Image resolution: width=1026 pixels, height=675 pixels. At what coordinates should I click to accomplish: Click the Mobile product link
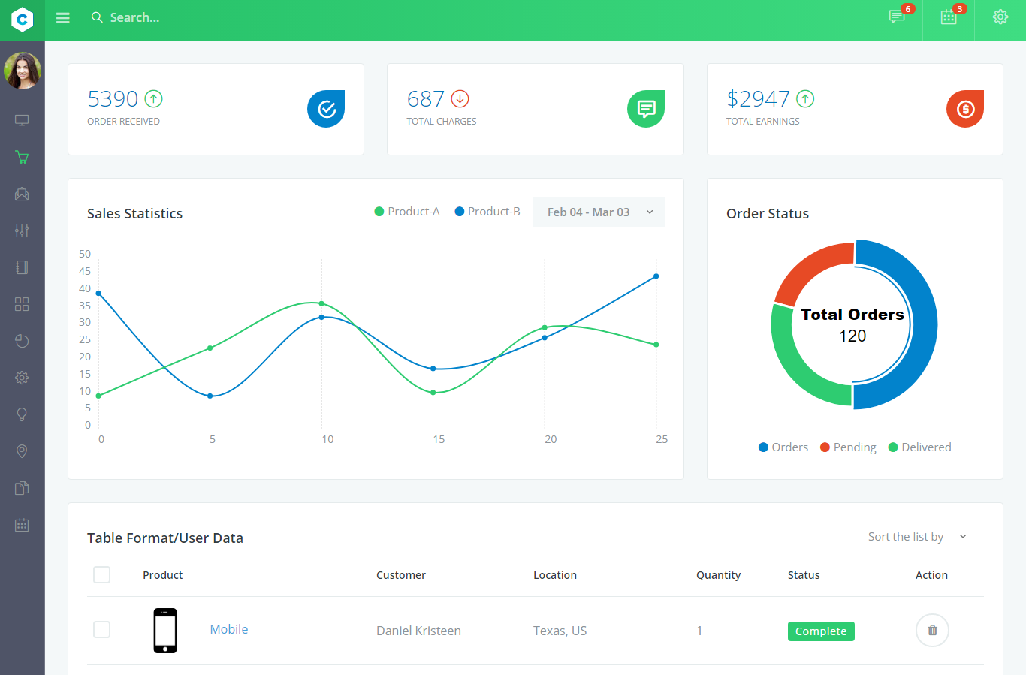click(x=228, y=630)
